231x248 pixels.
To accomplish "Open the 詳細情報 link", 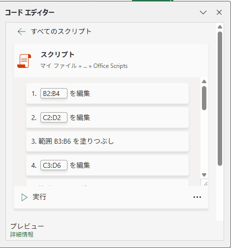I will pyautogui.click(x=22, y=235).
